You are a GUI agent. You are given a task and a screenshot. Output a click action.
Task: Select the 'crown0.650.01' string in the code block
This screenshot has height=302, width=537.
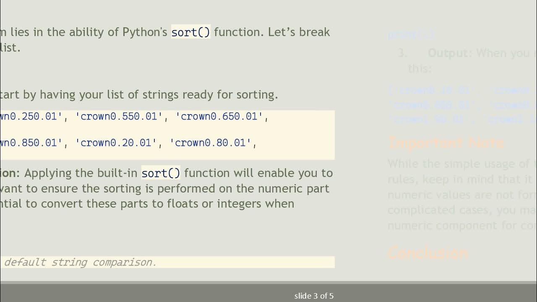point(219,117)
